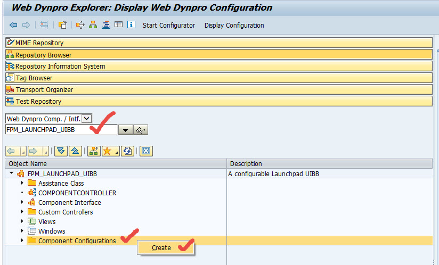Viewport: 439px width, 265px height.
Task: Click the Fullscreen on/off layout icon
Action: [x=118, y=24]
